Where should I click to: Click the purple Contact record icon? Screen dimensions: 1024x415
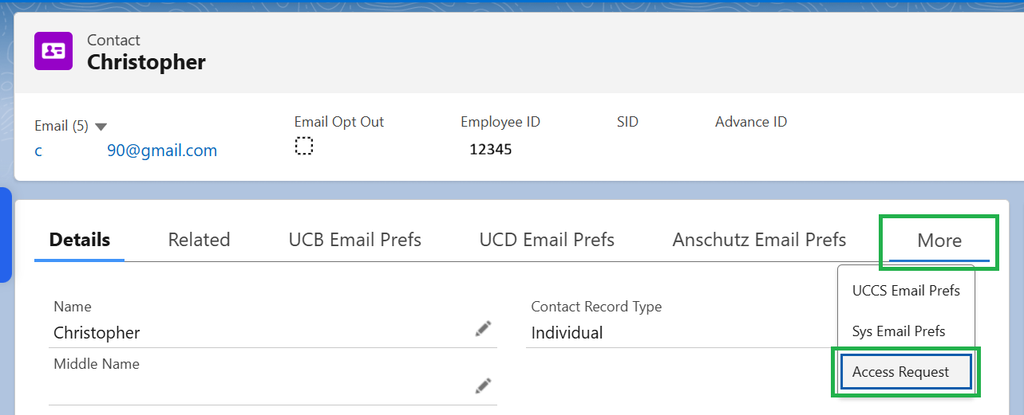(x=53, y=51)
